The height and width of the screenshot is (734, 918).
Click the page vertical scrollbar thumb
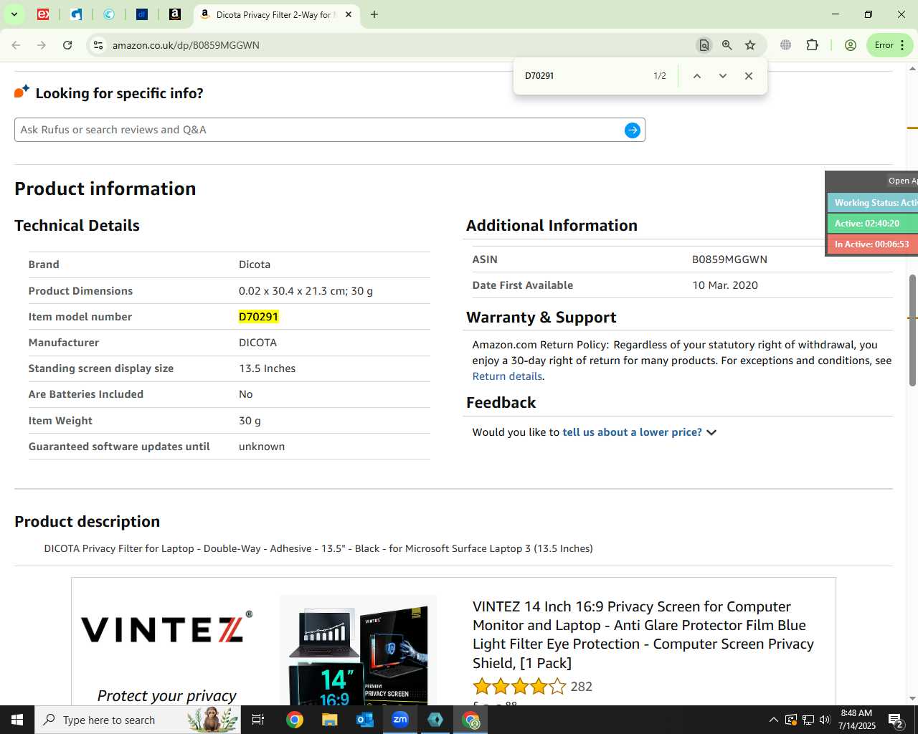pos(912,330)
